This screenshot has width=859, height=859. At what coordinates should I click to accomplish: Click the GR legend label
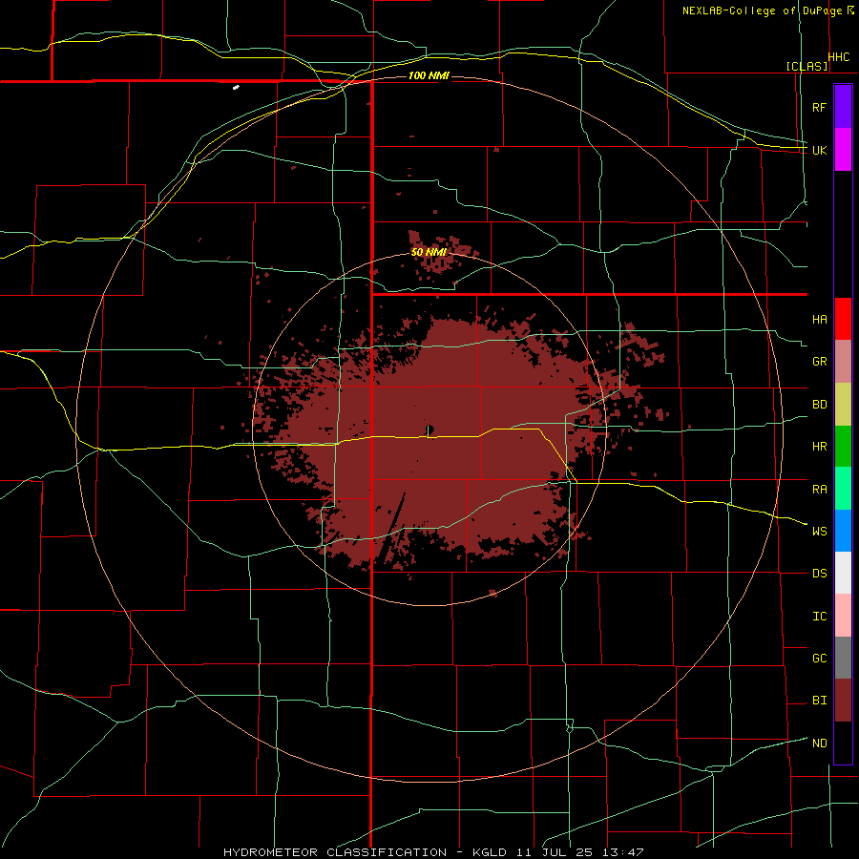click(x=819, y=362)
